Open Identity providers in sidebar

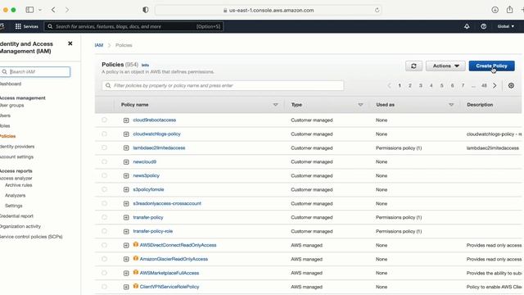click(x=17, y=147)
